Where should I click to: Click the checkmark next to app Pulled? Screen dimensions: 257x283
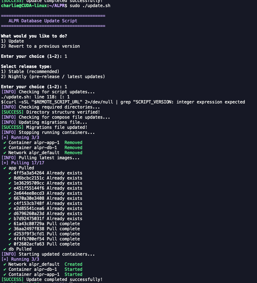[x=5, y=168]
